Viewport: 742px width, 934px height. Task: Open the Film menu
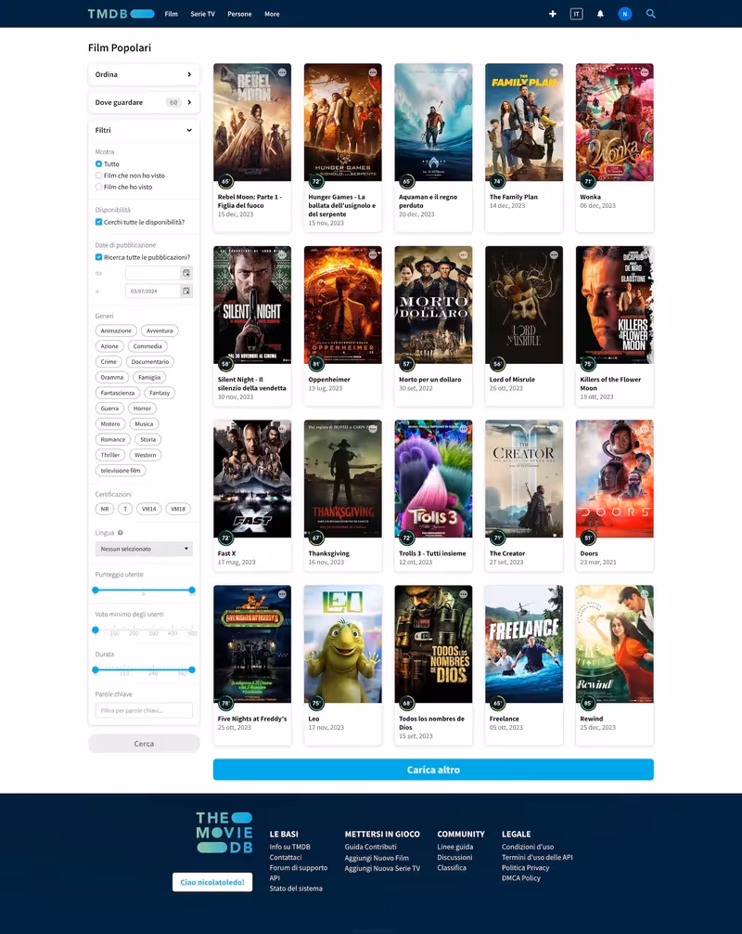click(172, 14)
